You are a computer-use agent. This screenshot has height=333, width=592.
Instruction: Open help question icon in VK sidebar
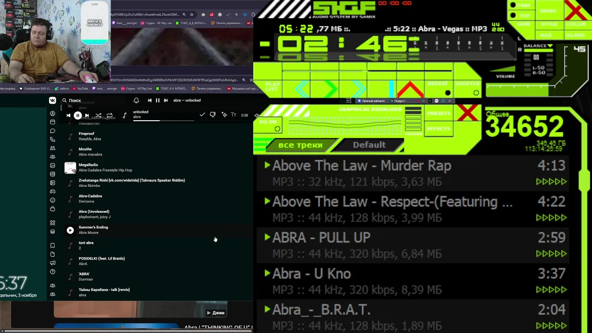(52, 271)
